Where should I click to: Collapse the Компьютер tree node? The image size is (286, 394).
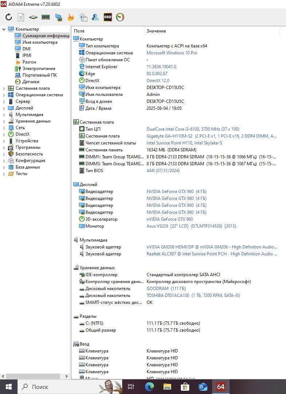pyautogui.click(x=4, y=29)
